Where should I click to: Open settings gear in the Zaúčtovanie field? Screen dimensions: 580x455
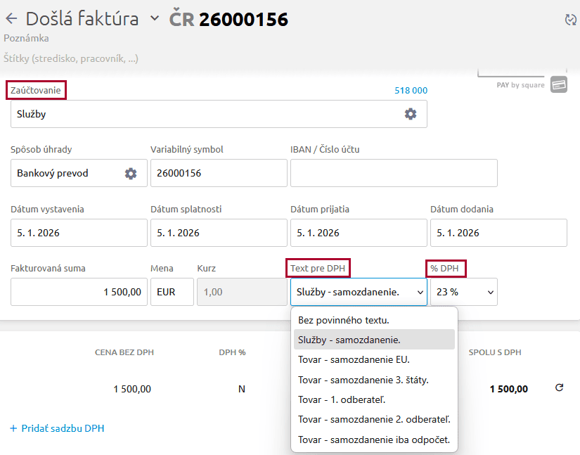point(411,114)
